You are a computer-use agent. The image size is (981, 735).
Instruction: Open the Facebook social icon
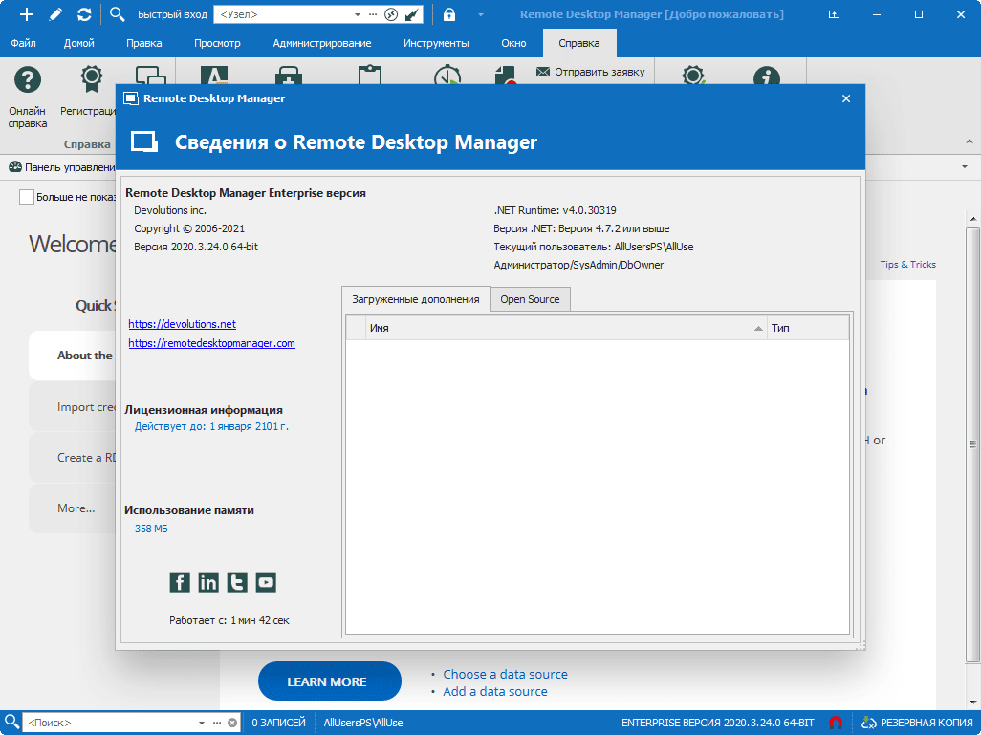180,582
